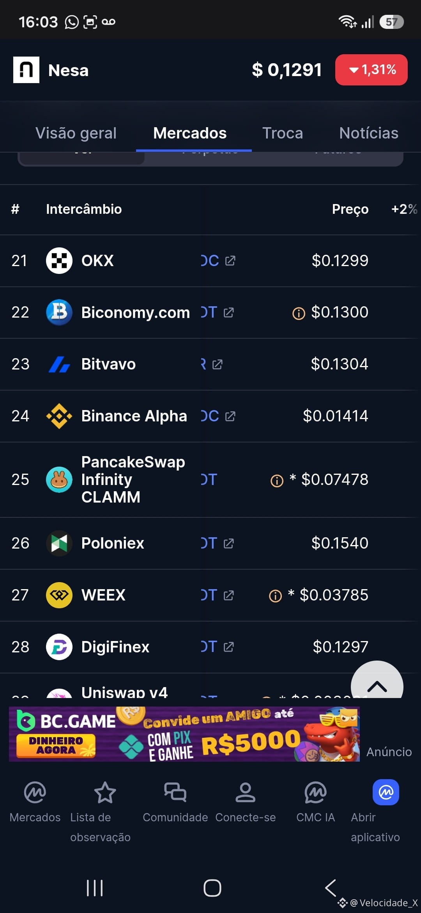Open the Comunidade chat icon
This screenshot has width=421, height=913.
click(175, 792)
